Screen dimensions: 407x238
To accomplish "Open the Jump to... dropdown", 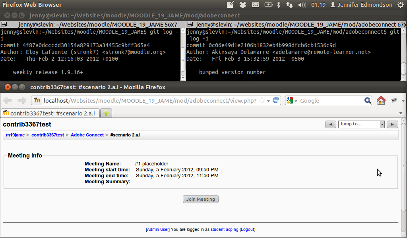I will click(361, 124).
